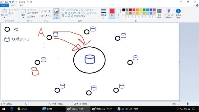The image size is (199, 112).
Task: Redo the action in the quick access toolbar
Action: pyautogui.click(x=13, y=2)
